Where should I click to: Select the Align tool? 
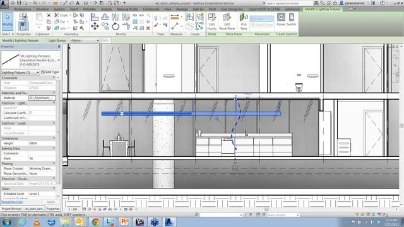[x=95, y=17]
